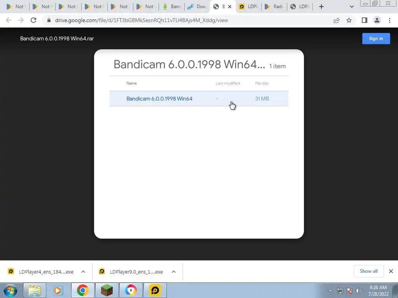Open Bandicam 6.0.0.1998 Win64 item

pos(199,99)
